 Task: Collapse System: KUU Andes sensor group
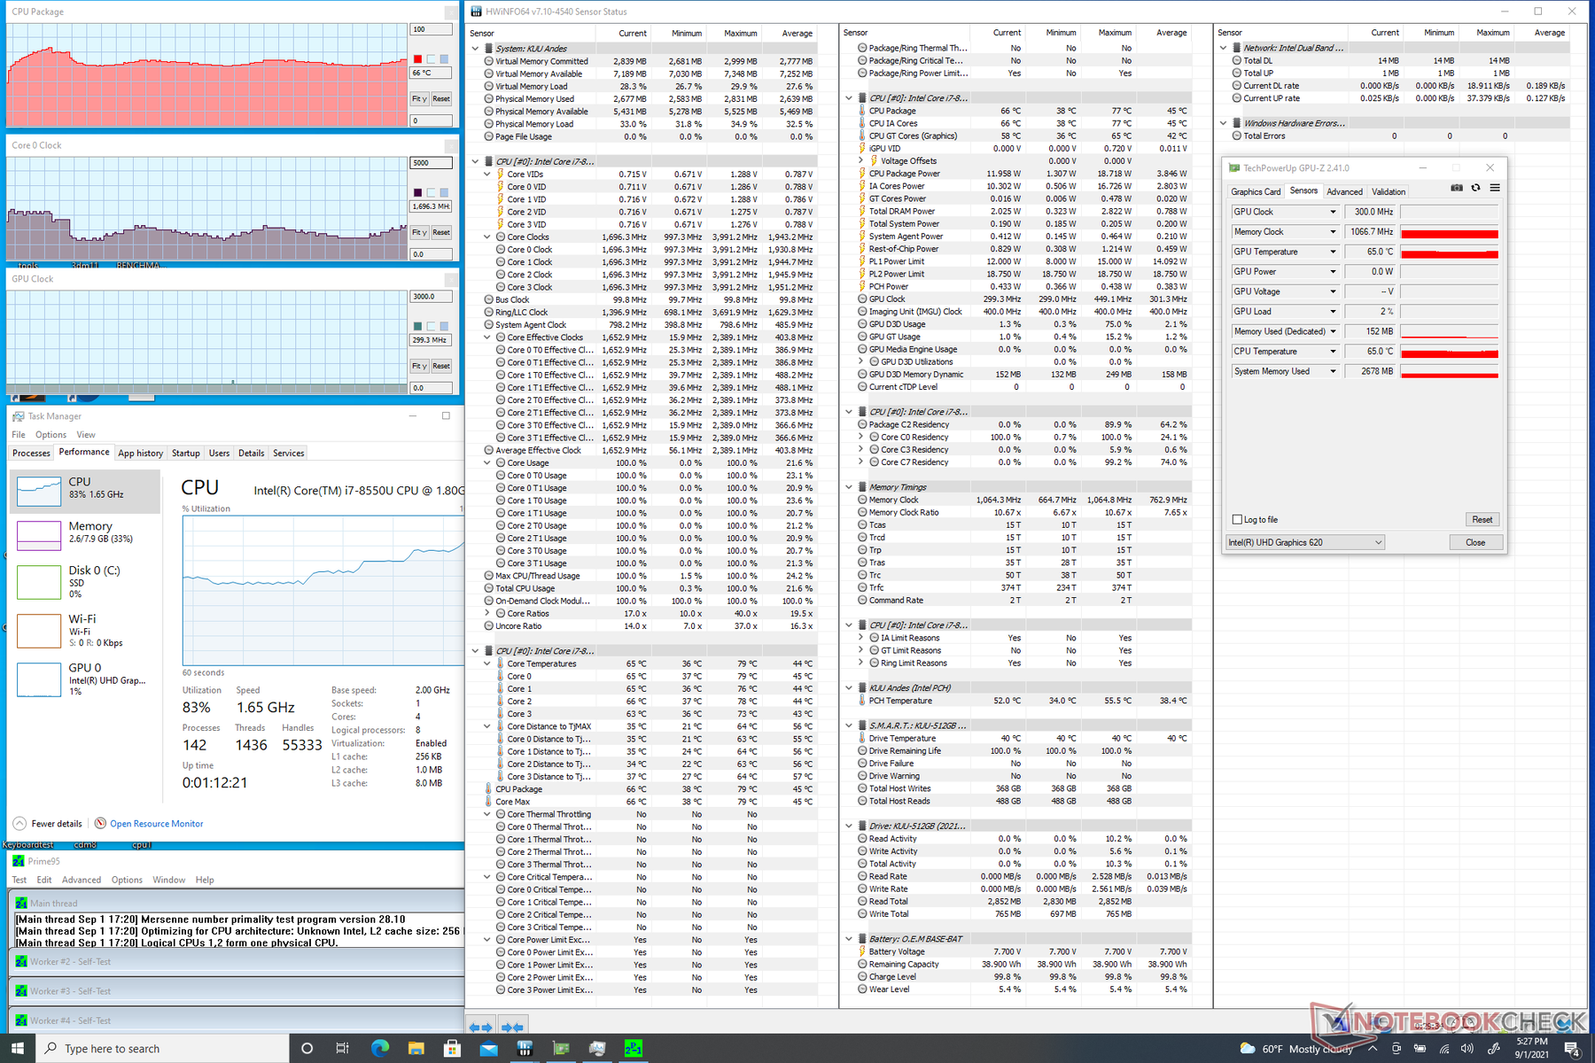pyautogui.click(x=476, y=49)
